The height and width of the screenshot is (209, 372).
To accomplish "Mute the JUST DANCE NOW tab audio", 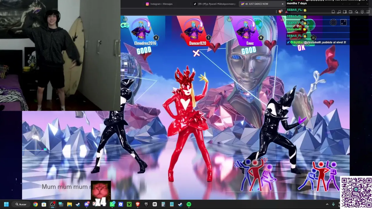I will tap(246, 4).
